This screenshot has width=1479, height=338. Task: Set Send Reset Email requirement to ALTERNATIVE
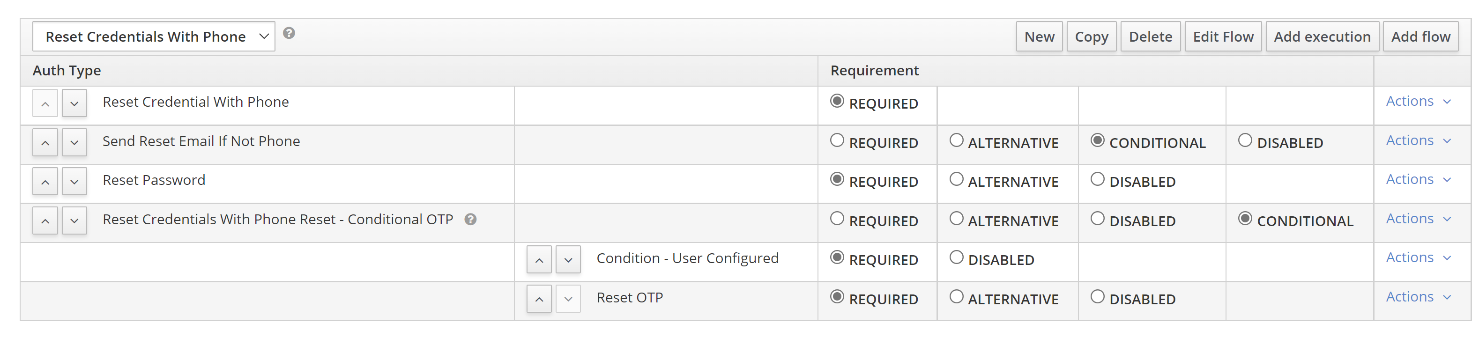point(956,140)
